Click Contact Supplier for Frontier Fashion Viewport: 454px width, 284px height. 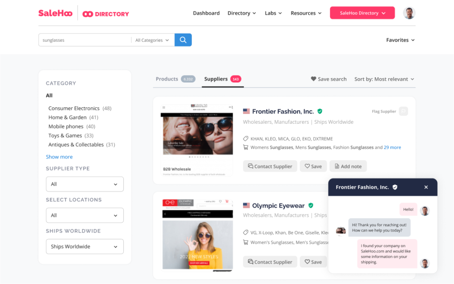tap(270, 166)
